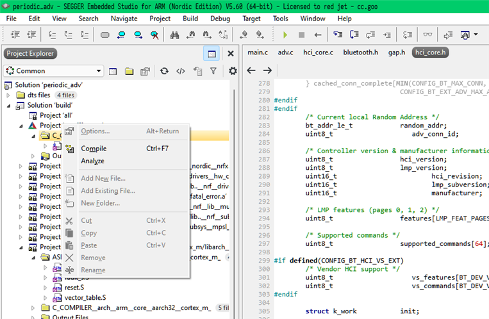
Task: Click the editor navigate back arrow
Action: tap(251, 70)
